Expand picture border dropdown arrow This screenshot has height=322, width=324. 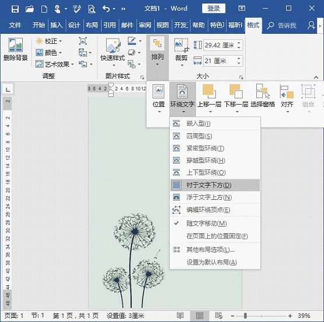click(x=140, y=41)
